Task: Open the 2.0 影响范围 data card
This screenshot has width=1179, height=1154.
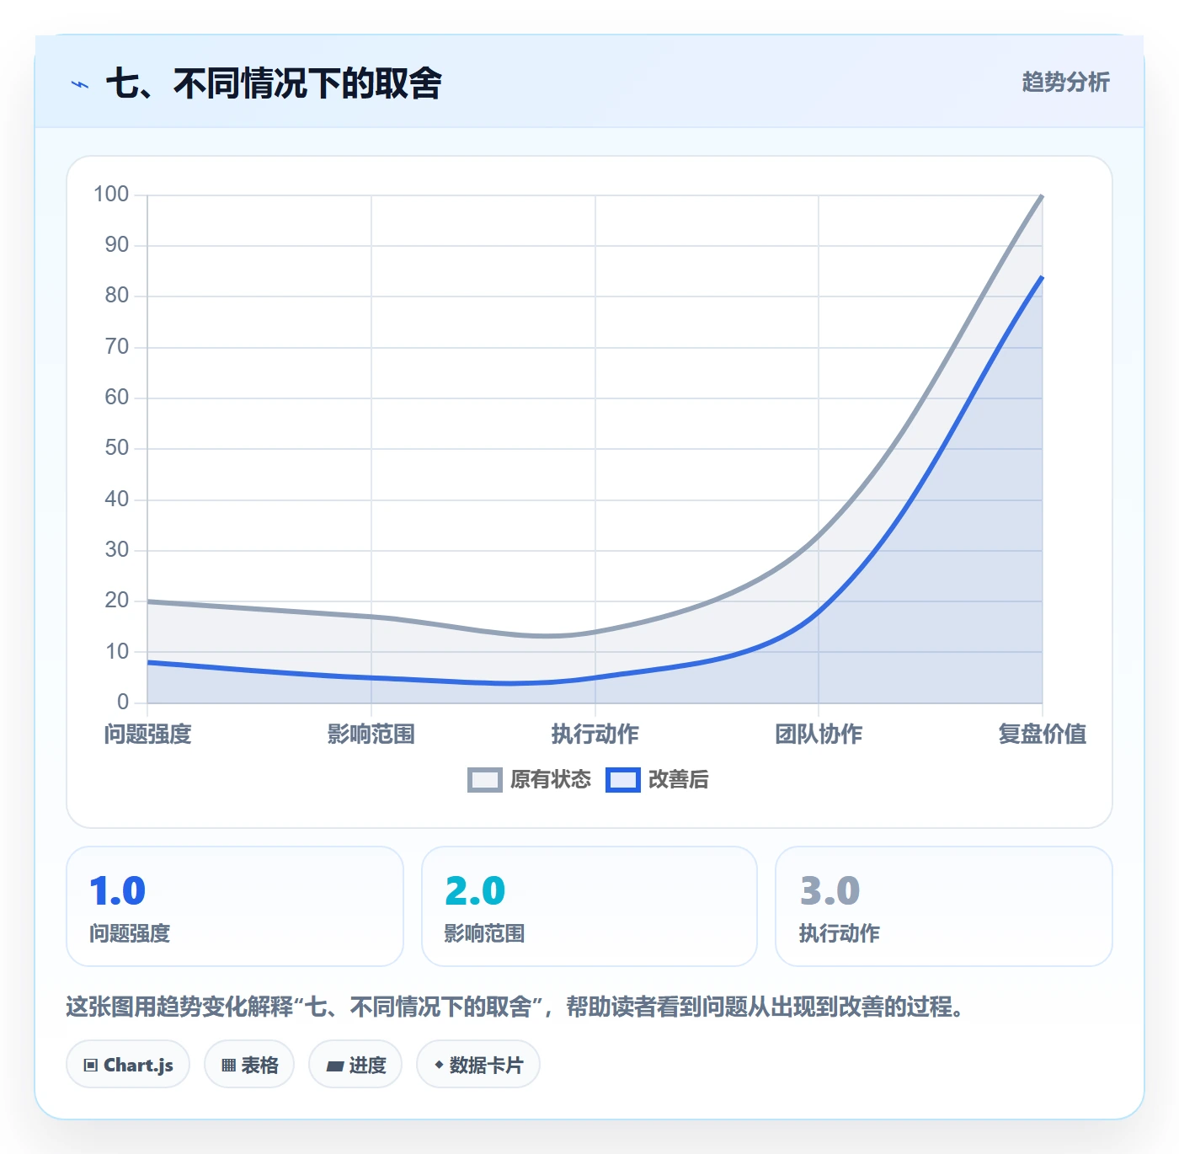Action: pos(589,906)
